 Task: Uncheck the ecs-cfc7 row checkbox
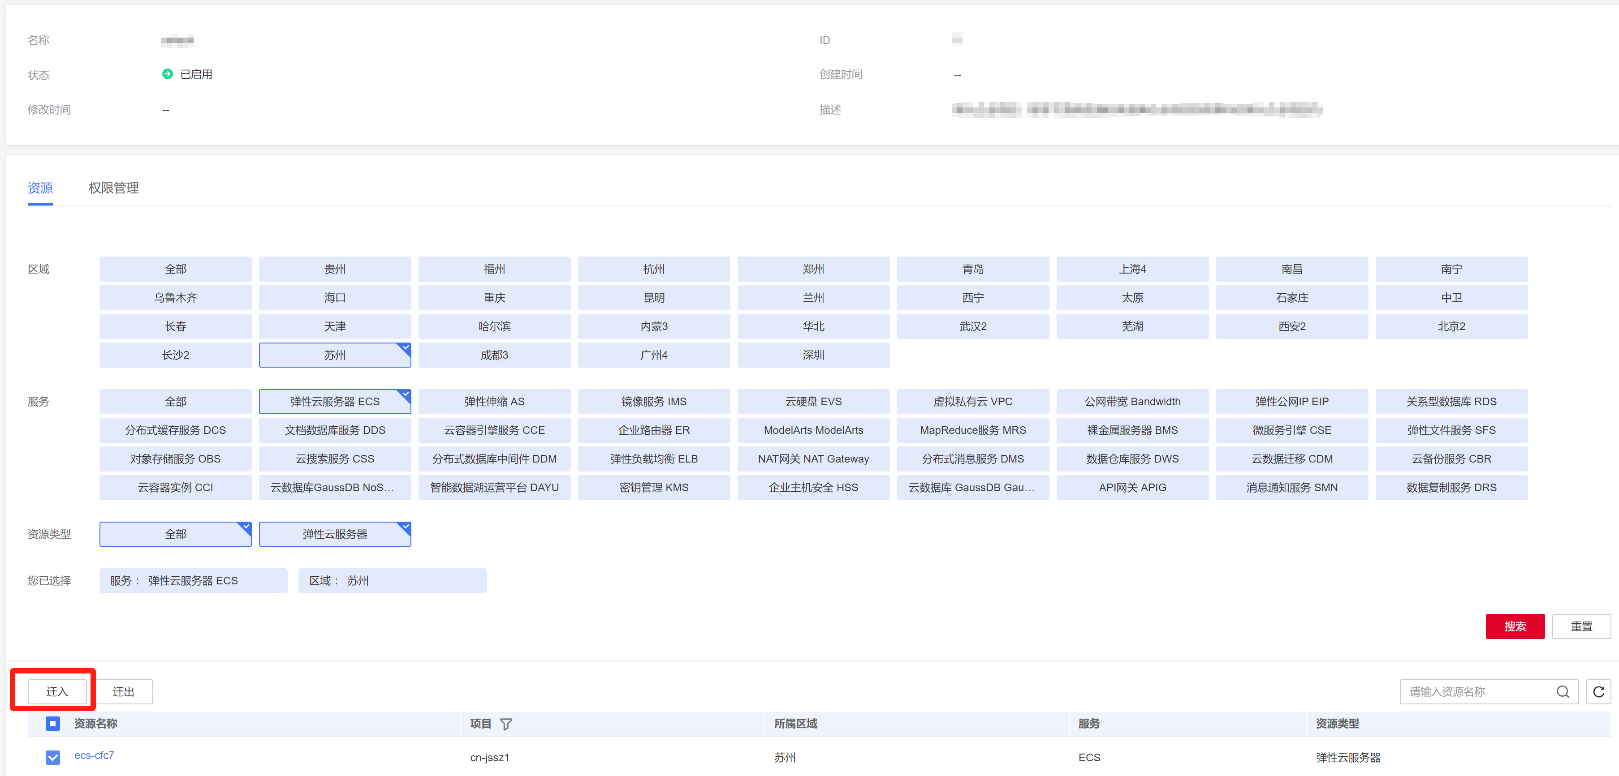[53, 757]
